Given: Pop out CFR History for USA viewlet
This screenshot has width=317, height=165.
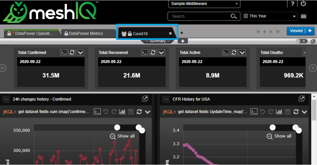Looking at the screenshot, I should click(302, 99).
